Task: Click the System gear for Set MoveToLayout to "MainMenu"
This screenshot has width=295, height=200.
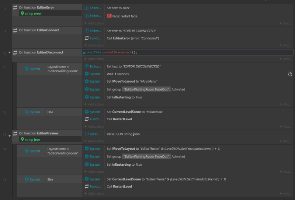Action: click(x=87, y=81)
